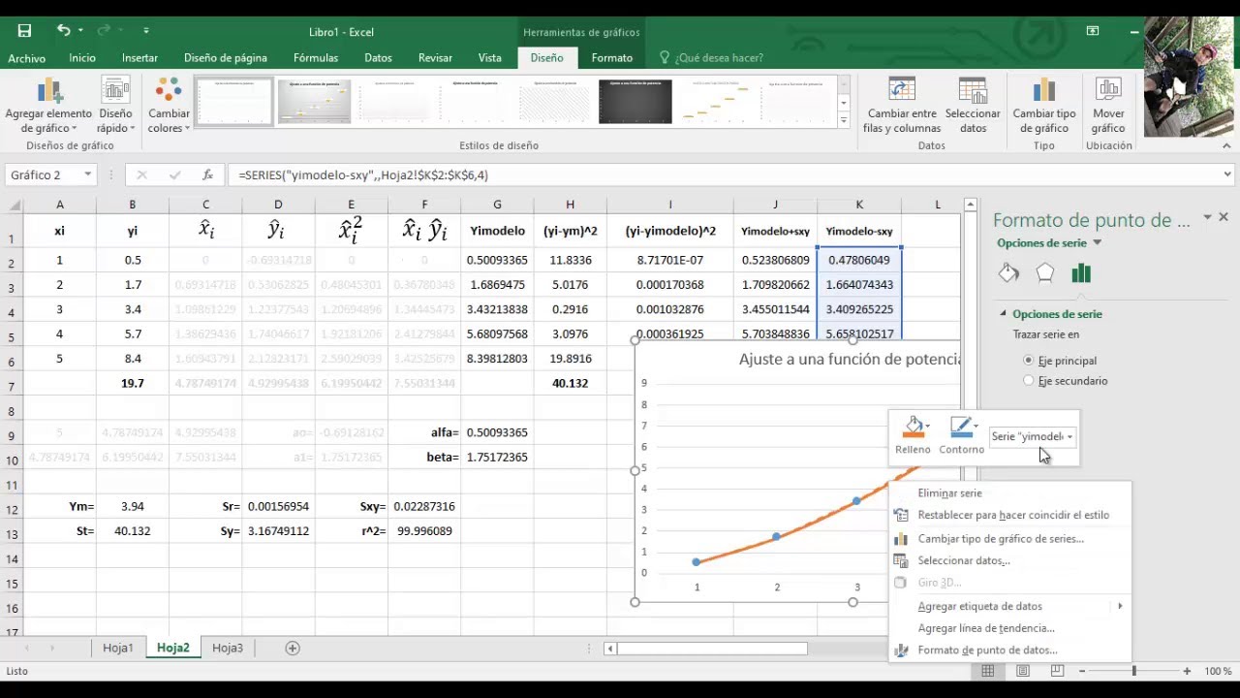This screenshot has width=1240, height=698.
Task: Add a new sheet with the plus icon
Action: point(293,648)
